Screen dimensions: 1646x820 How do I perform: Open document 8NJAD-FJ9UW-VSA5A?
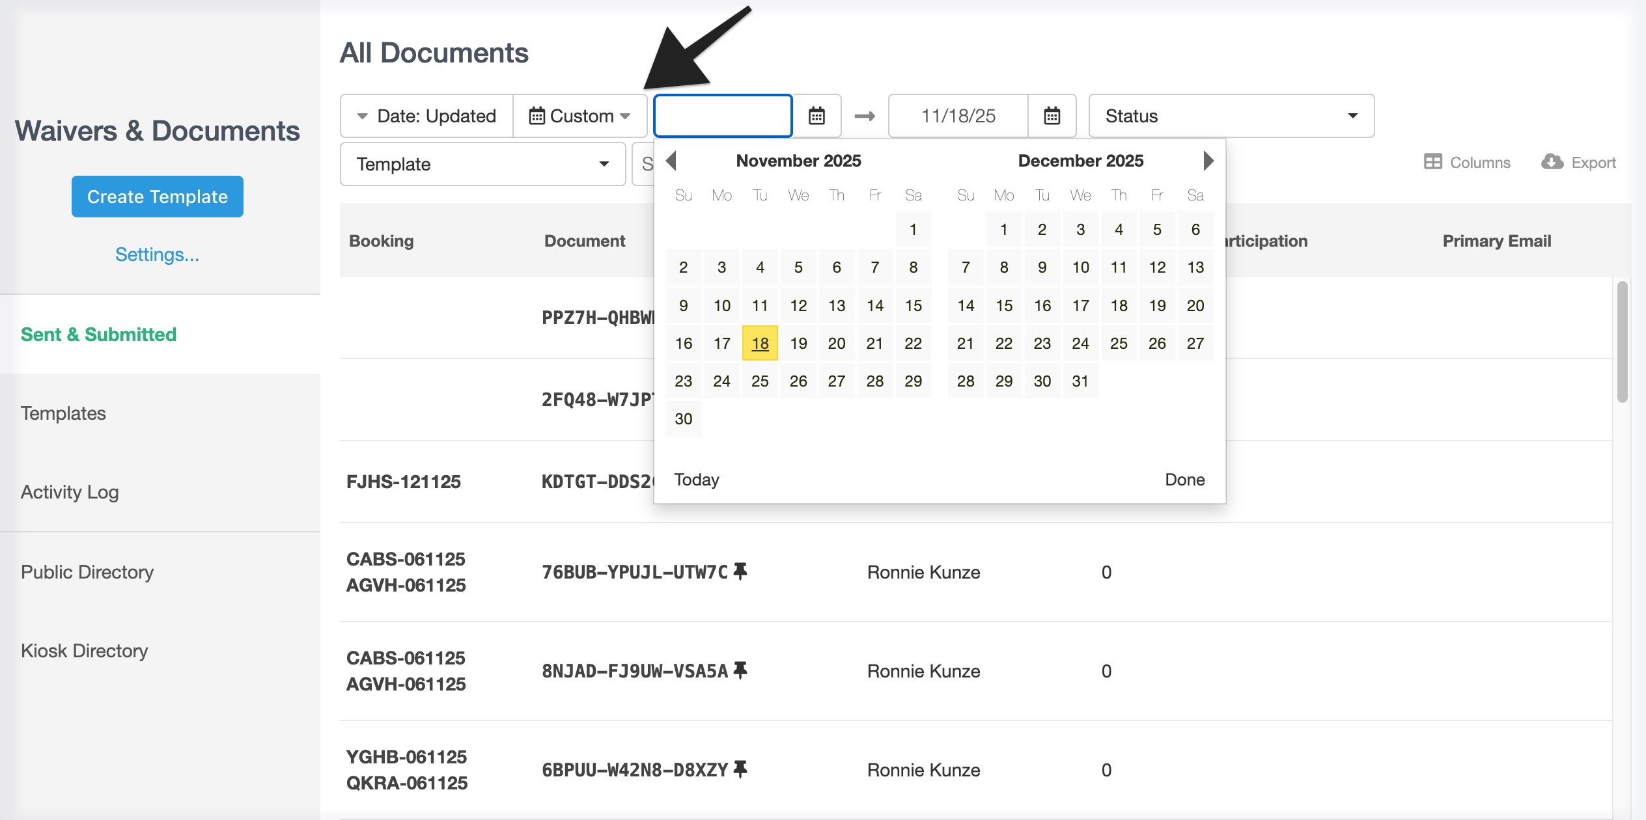click(x=635, y=671)
